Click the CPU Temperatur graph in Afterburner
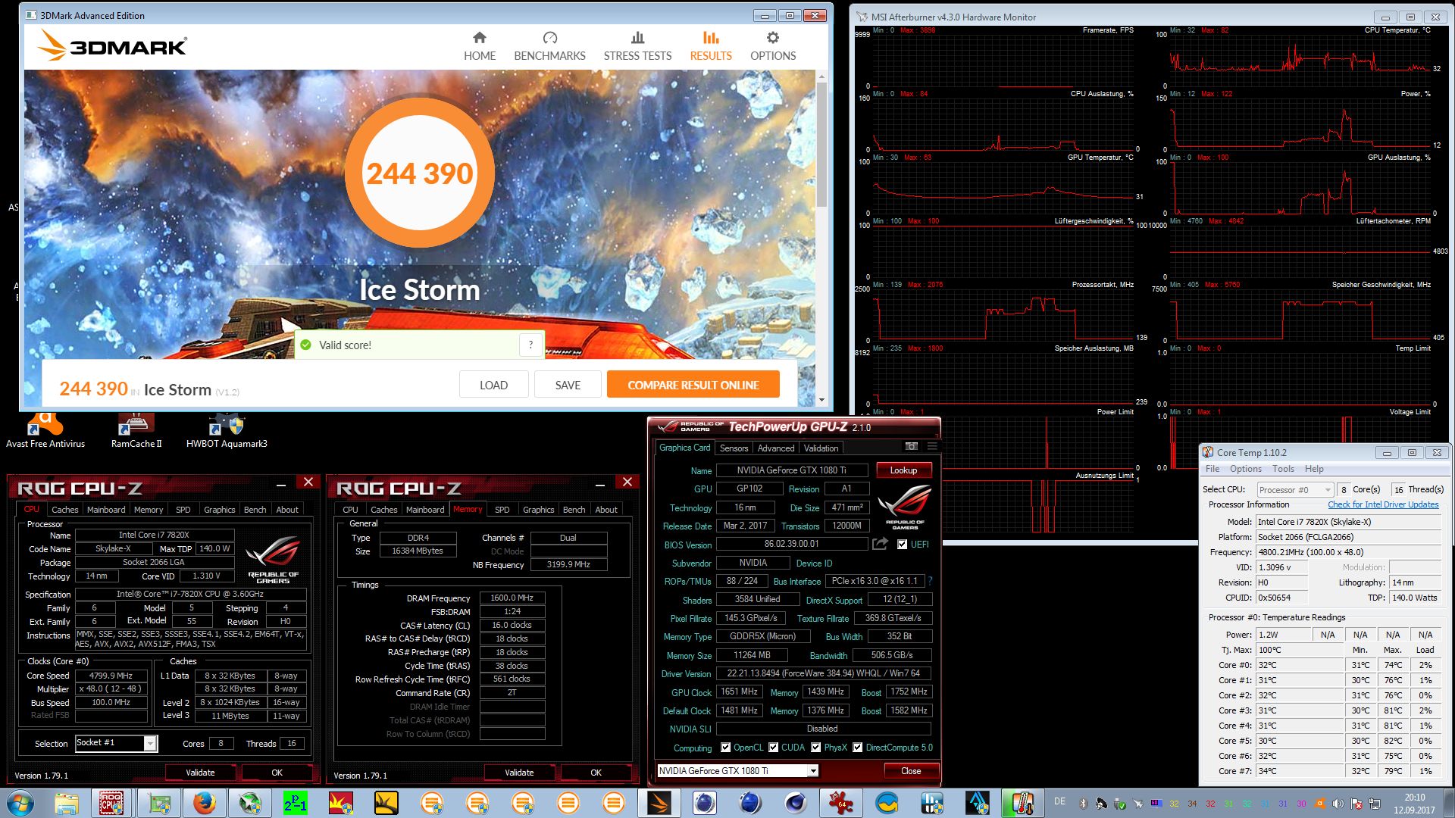Screen dimensions: 1455x818 tap(1300, 59)
